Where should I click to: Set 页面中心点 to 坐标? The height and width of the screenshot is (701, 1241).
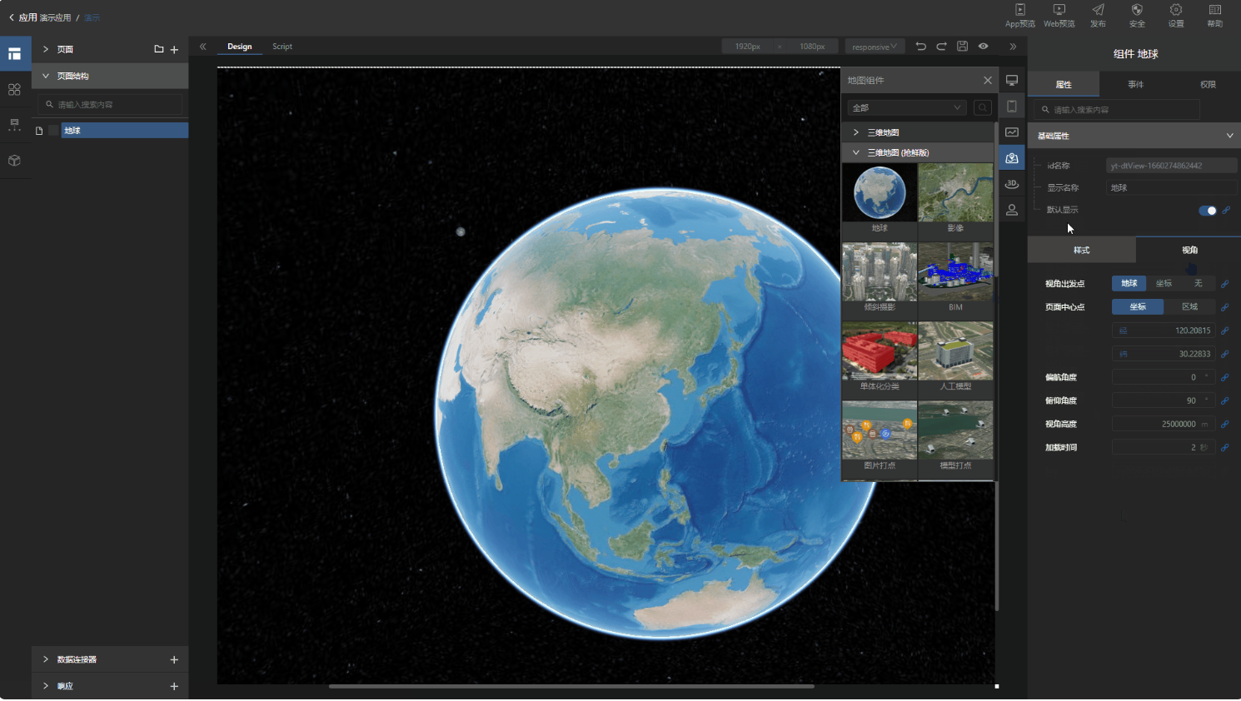tap(1138, 307)
